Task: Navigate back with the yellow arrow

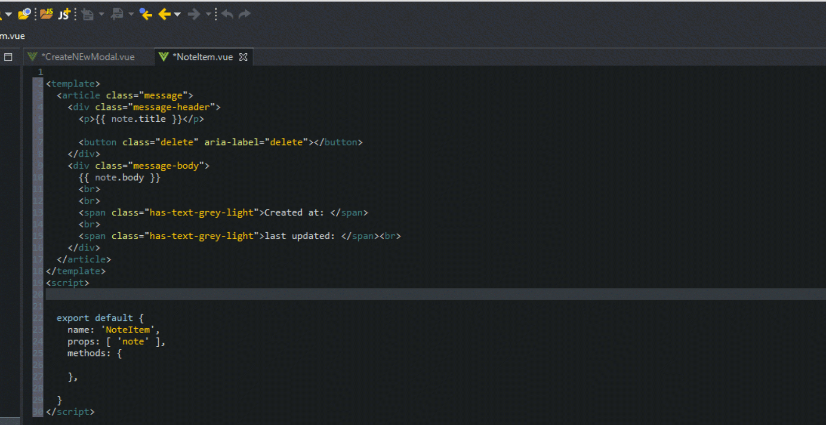Action: (x=164, y=15)
